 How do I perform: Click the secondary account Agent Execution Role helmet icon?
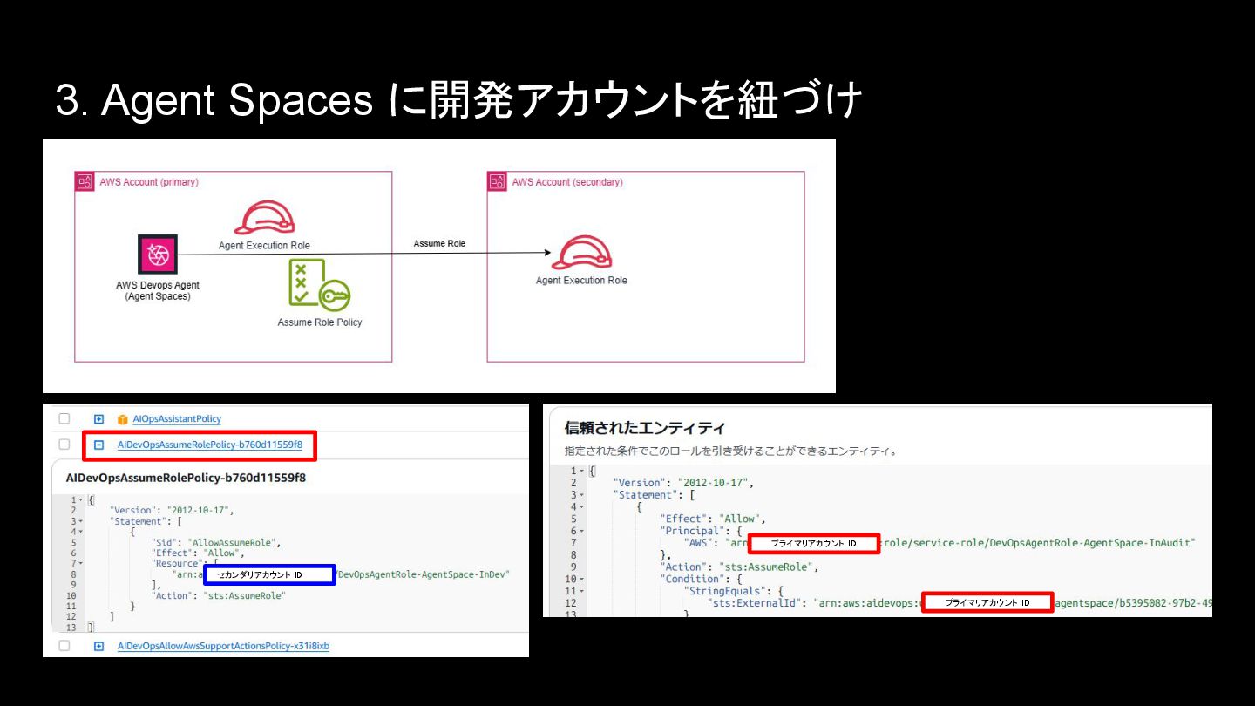tap(580, 252)
